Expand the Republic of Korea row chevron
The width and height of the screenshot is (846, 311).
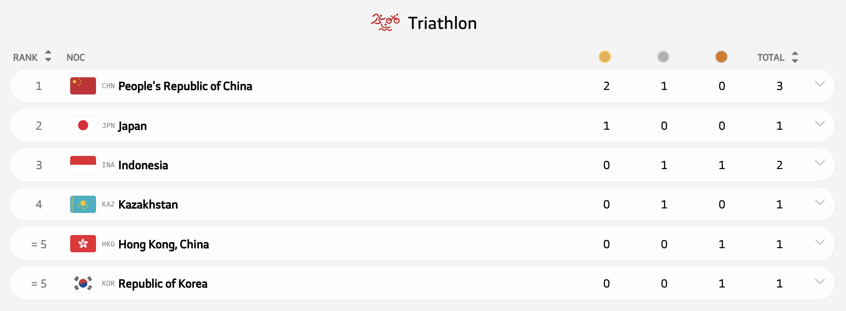click(x=819, y=281)
